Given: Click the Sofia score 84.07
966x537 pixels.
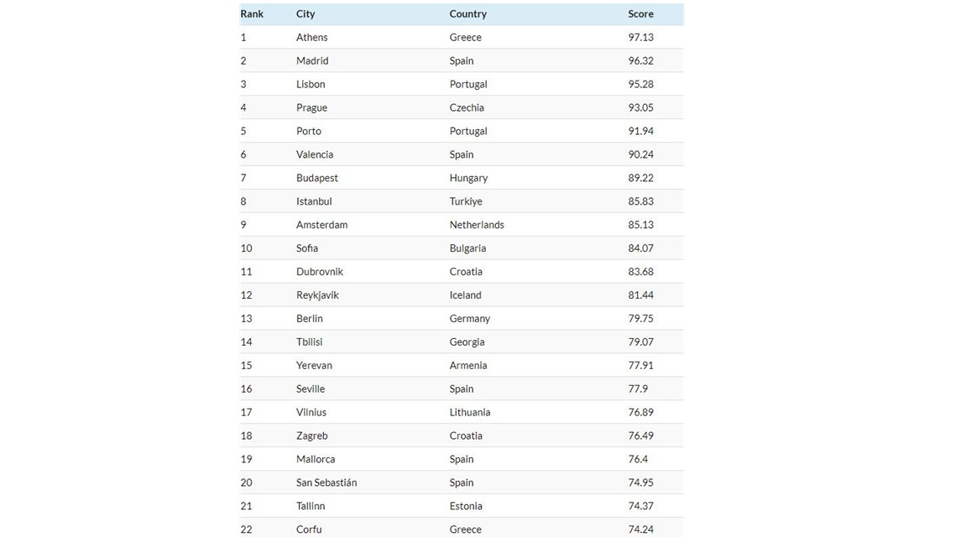Looking at the screenshot, I should click(x=640, y=248).
